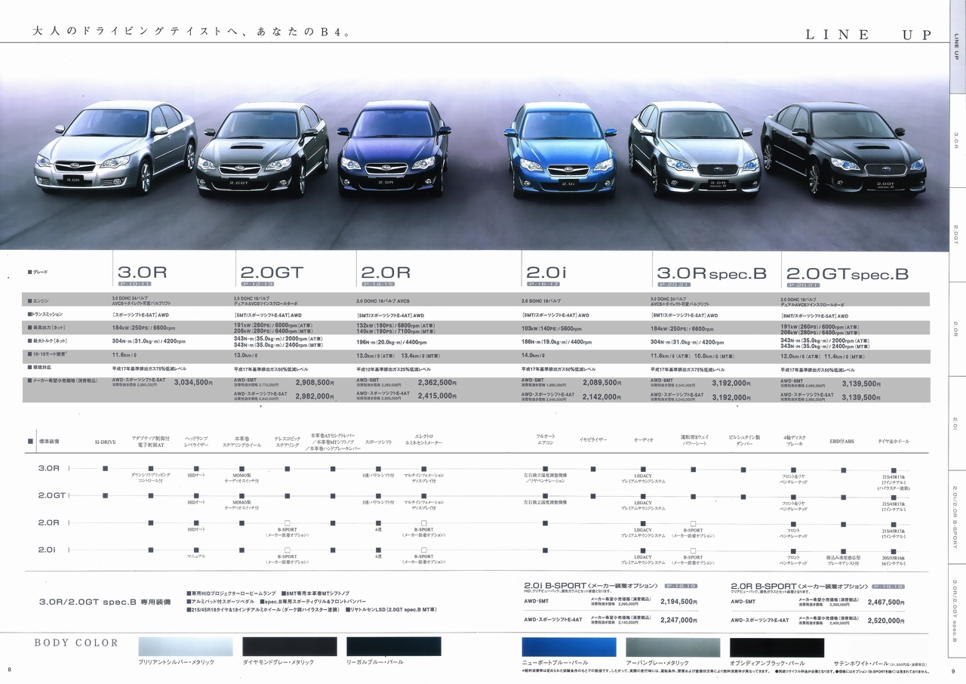The height and width of the screenshot is (684, 966).
Task: Choose the bright blue 2.0i car photo
Action: pyautogui.click(x=559, y=150)
